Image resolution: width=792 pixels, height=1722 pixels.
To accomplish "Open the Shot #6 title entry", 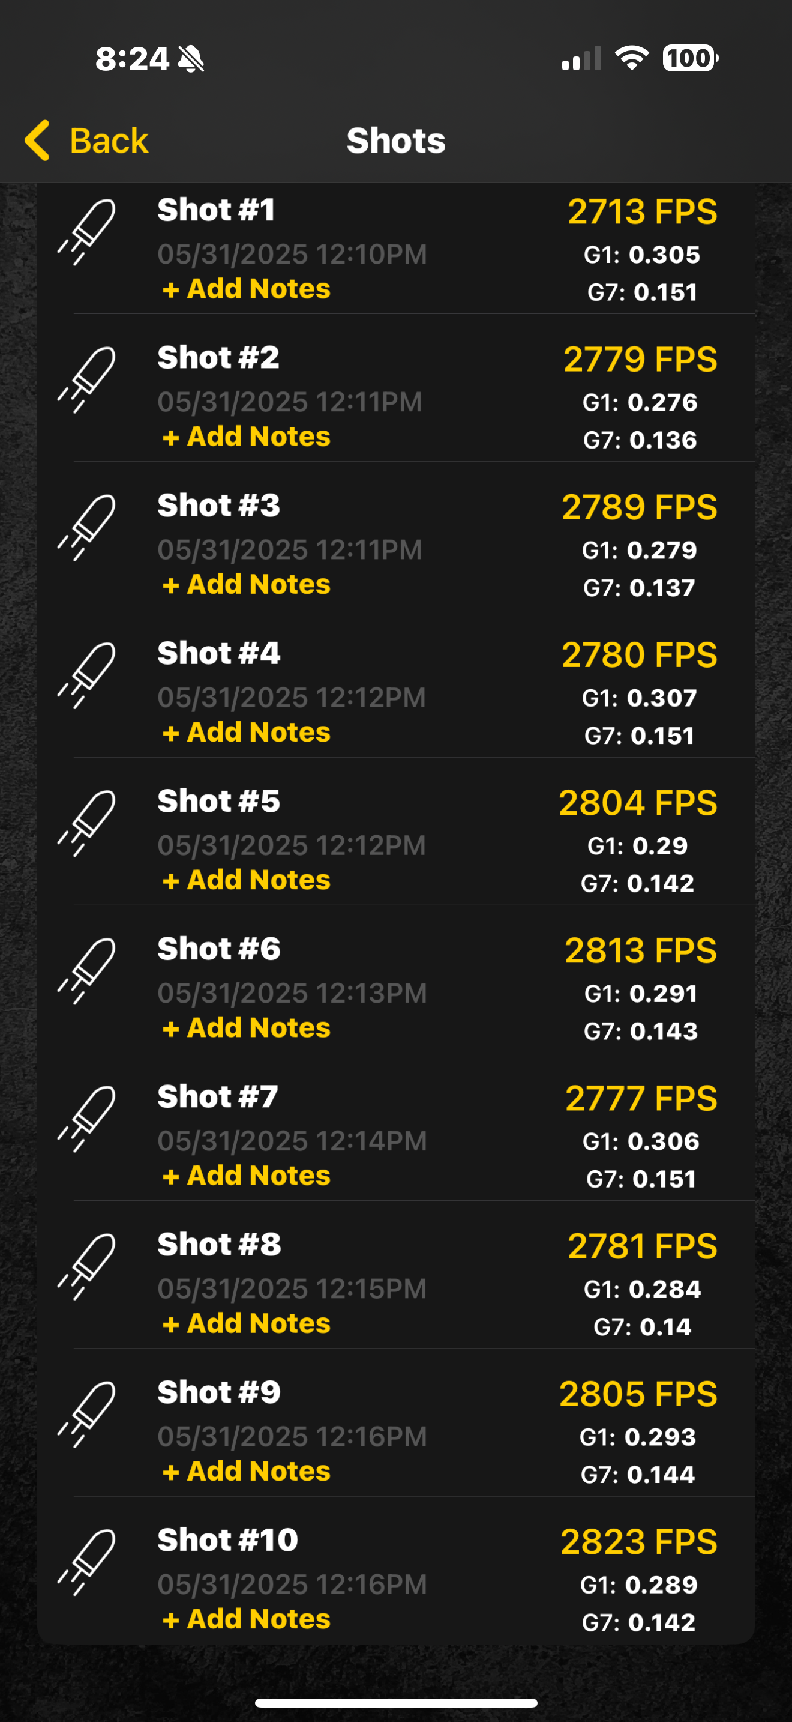I will coord(219,949).
